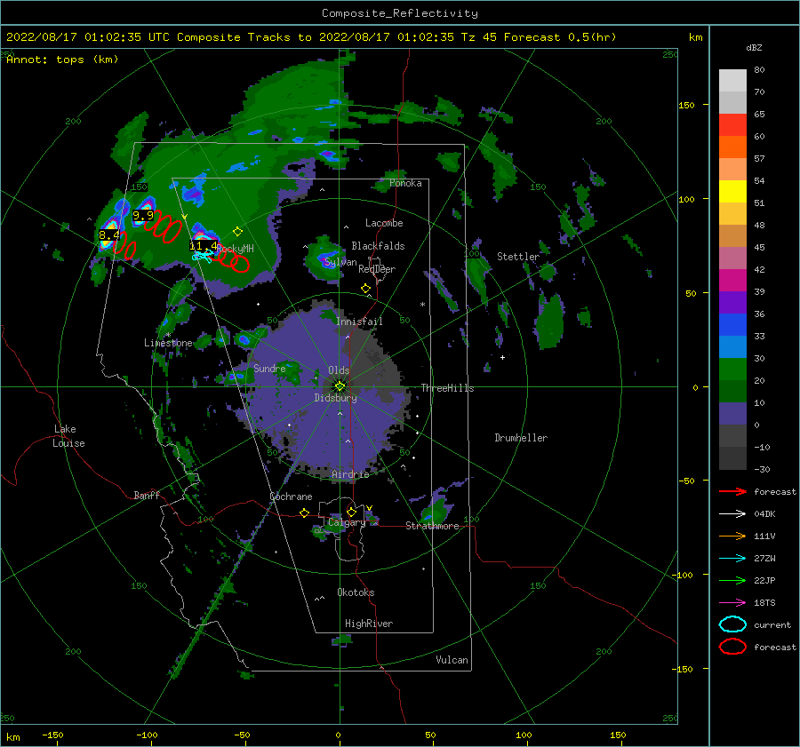Screen dimensions: 800x747
Task: Click the red swatch between 65 and 60 dBZ
Action: tap(732, 125)
